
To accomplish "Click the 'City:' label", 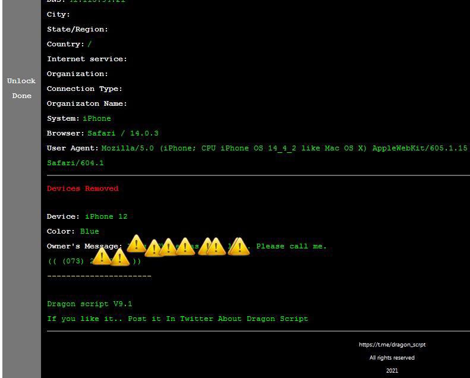I will 58,14.
